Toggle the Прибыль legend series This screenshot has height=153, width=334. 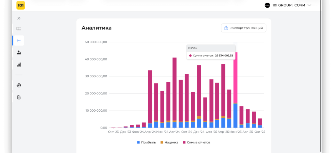click(148, 142)
